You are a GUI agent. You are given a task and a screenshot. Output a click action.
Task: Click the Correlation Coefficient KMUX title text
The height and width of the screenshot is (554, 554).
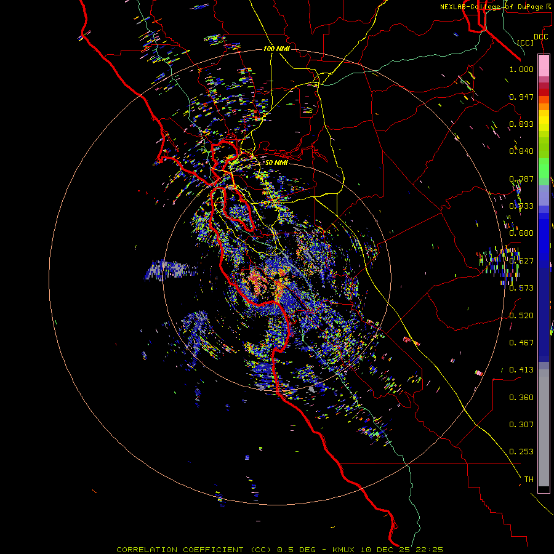tap(279, 550)
